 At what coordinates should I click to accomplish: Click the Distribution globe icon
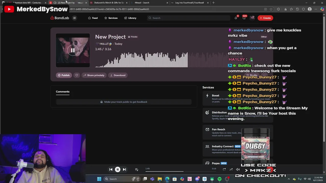click(207, 113)
